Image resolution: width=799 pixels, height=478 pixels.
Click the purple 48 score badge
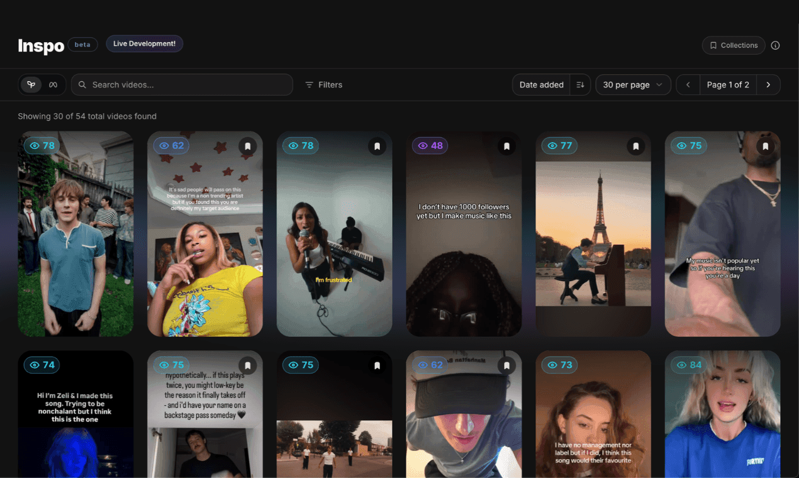430,146
